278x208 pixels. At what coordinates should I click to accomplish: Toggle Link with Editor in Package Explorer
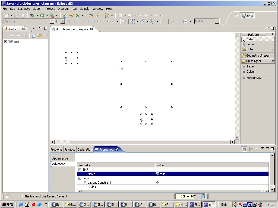coord(40,36)
